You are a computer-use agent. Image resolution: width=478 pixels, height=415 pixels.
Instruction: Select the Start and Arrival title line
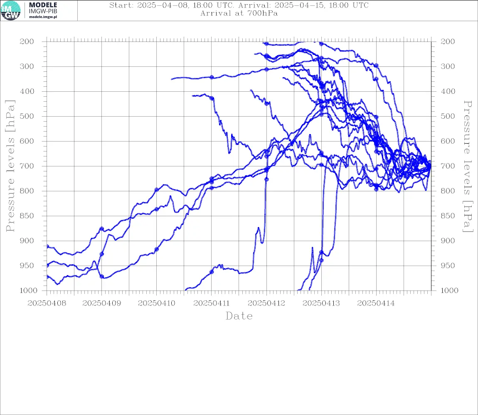click(x=239, y=5)
